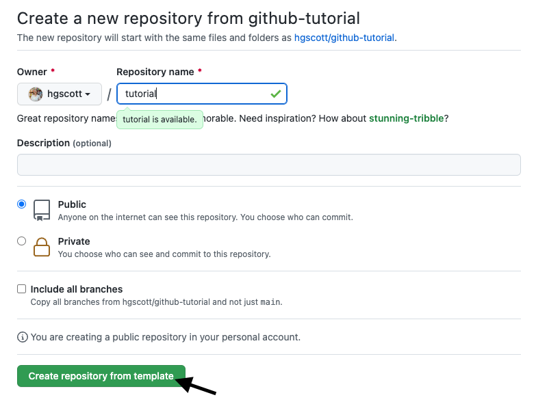The image size is (536, 404).
Task: Click the green checkmark in the name field
Action: (x=275, y=94)
